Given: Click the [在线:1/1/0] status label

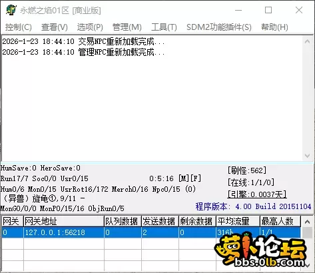Looking at the screenshot, I should [x=251, y=182].
